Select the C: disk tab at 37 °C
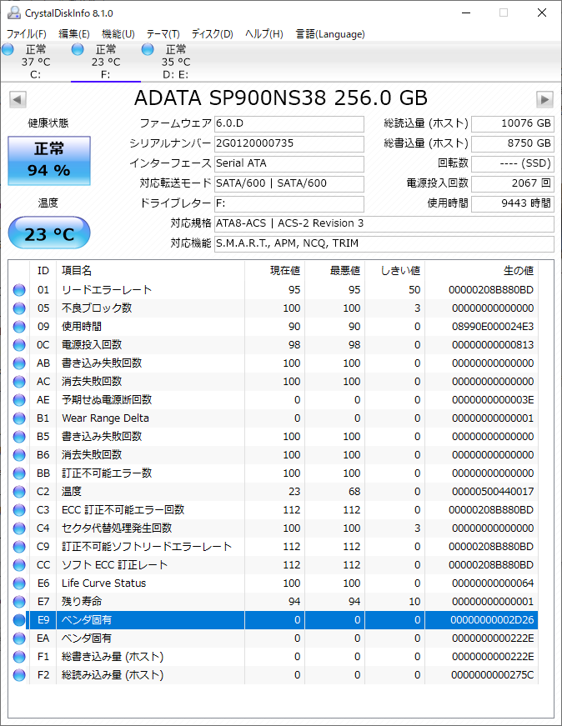The width and height of the screenshot is (562, 726). (x=35, y=62)
